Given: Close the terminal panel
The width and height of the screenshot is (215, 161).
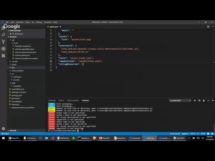Looking at the screenshot, I should [213, 101].
